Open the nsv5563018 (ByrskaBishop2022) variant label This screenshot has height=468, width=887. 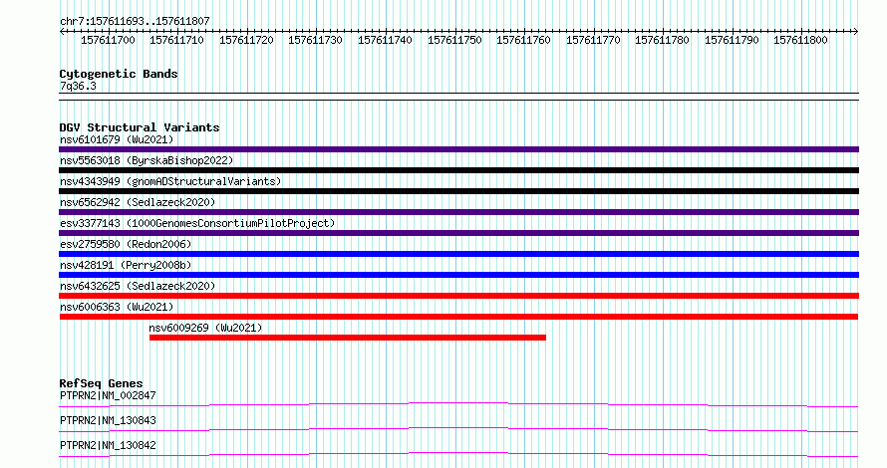pos(147,160)
